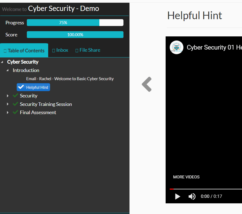Viewport: 242px width, 214px height.
Task: Click the Cyber Security 01 video title
Action: (214, 47)
